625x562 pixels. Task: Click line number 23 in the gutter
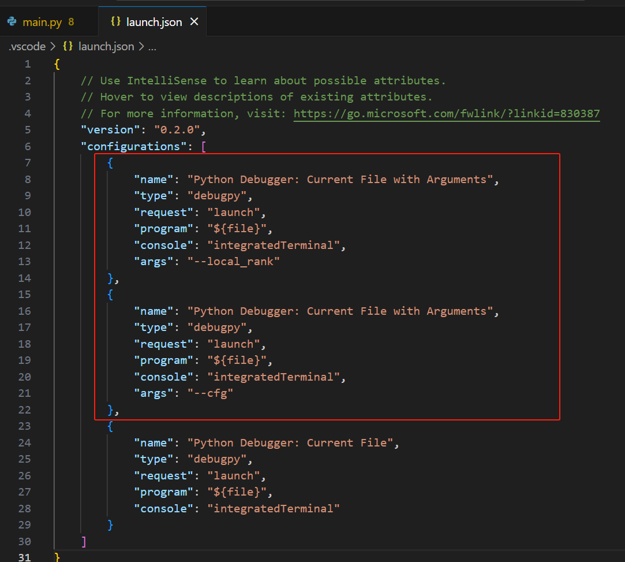click(x=25, y=426)
